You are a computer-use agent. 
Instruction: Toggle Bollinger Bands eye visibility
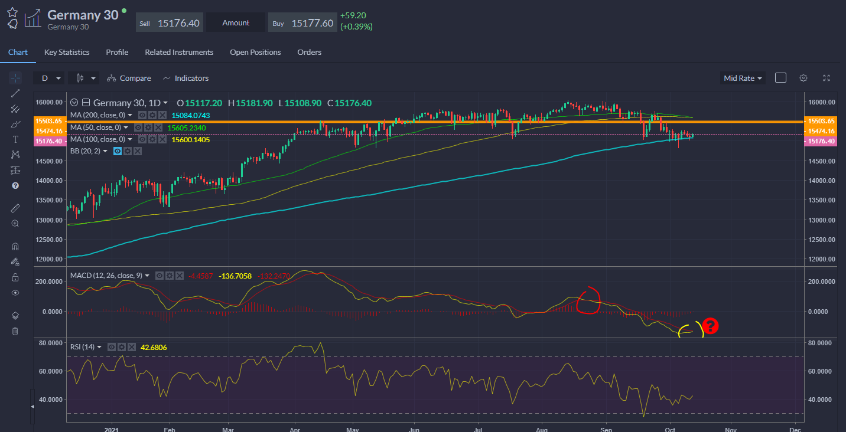tap(117, 152)
